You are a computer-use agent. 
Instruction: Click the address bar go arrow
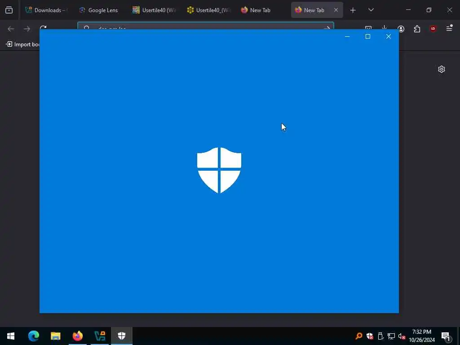click(327, 27)
